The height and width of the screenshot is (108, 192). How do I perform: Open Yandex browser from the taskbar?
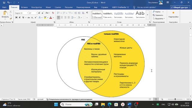tap(123, 104)
